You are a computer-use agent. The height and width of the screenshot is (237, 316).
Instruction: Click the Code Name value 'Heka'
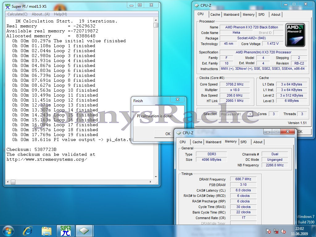[x=236, y=33]
